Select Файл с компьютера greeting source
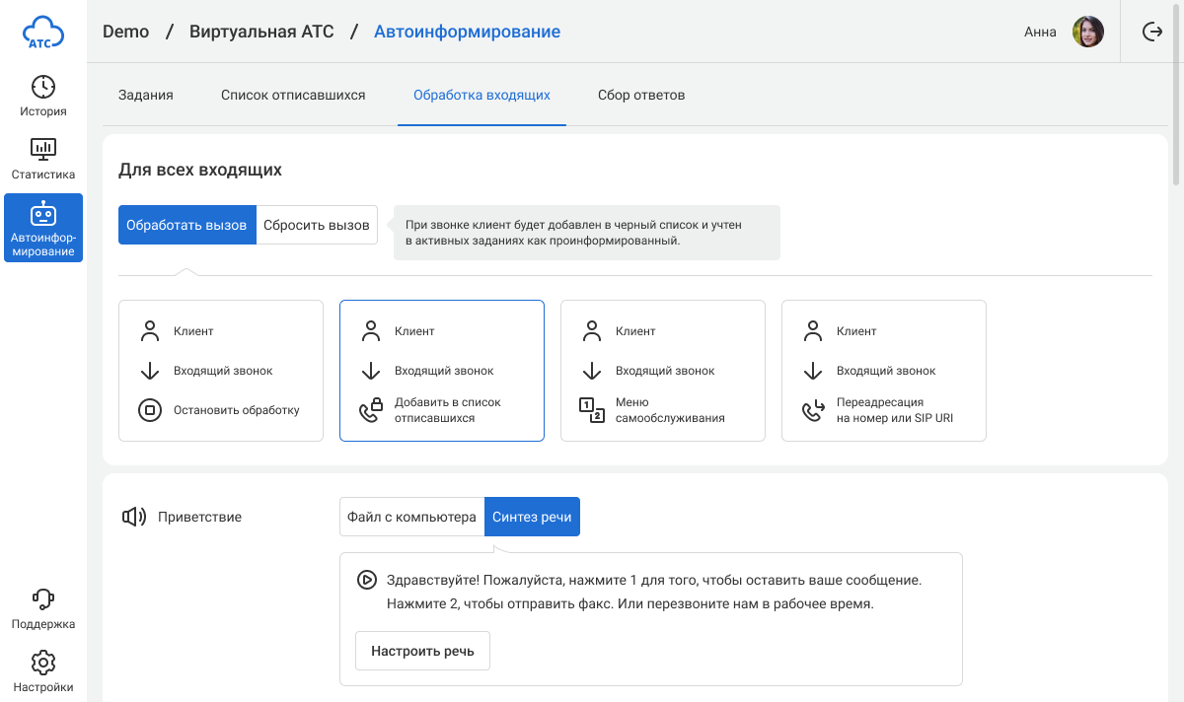The image size is (1184, 702). click(411, 517)
